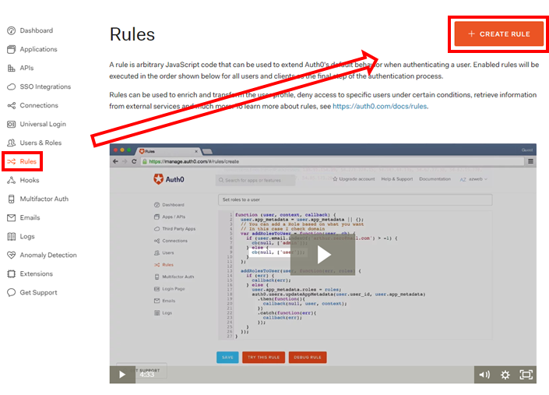Click the Anomaly Detection heart icon
The image size is (549, 395).
tap(11, 255)
